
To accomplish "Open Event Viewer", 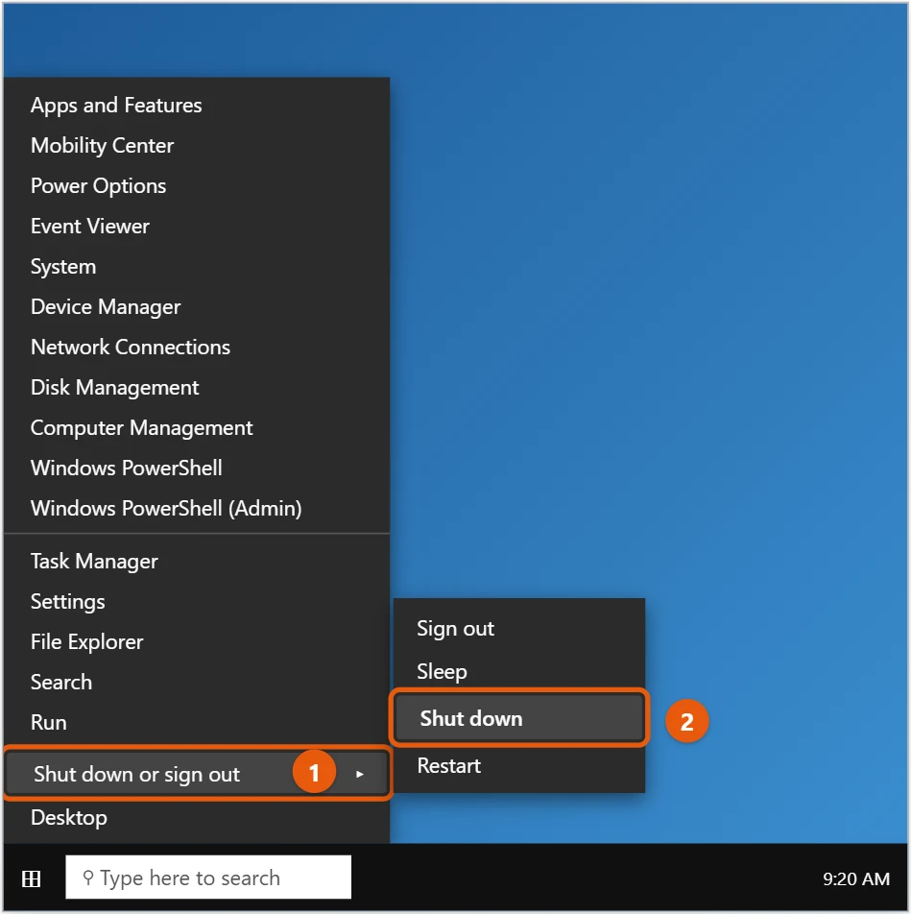I will pyautogui.click(x=197, y=227).
